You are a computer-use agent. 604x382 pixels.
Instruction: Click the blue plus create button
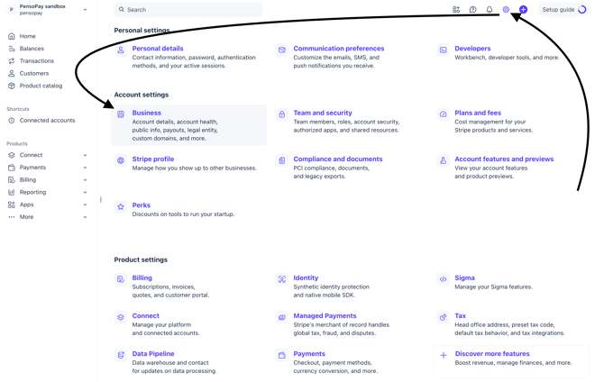(x=523, y=10)
